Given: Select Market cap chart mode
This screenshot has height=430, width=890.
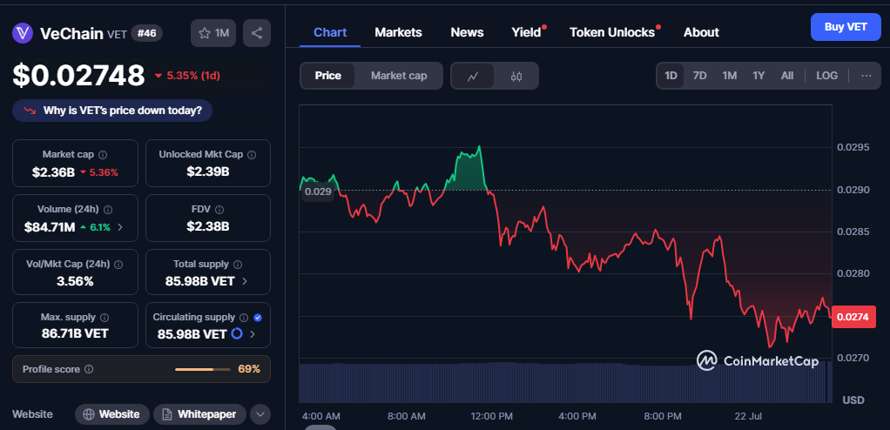Looking at the screenshot, I should coord(399,76).
